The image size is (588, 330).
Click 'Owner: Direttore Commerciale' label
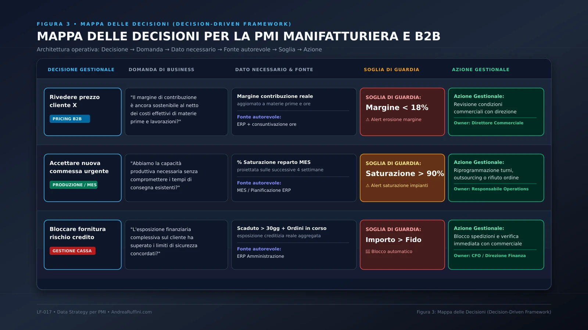point(488,123)
